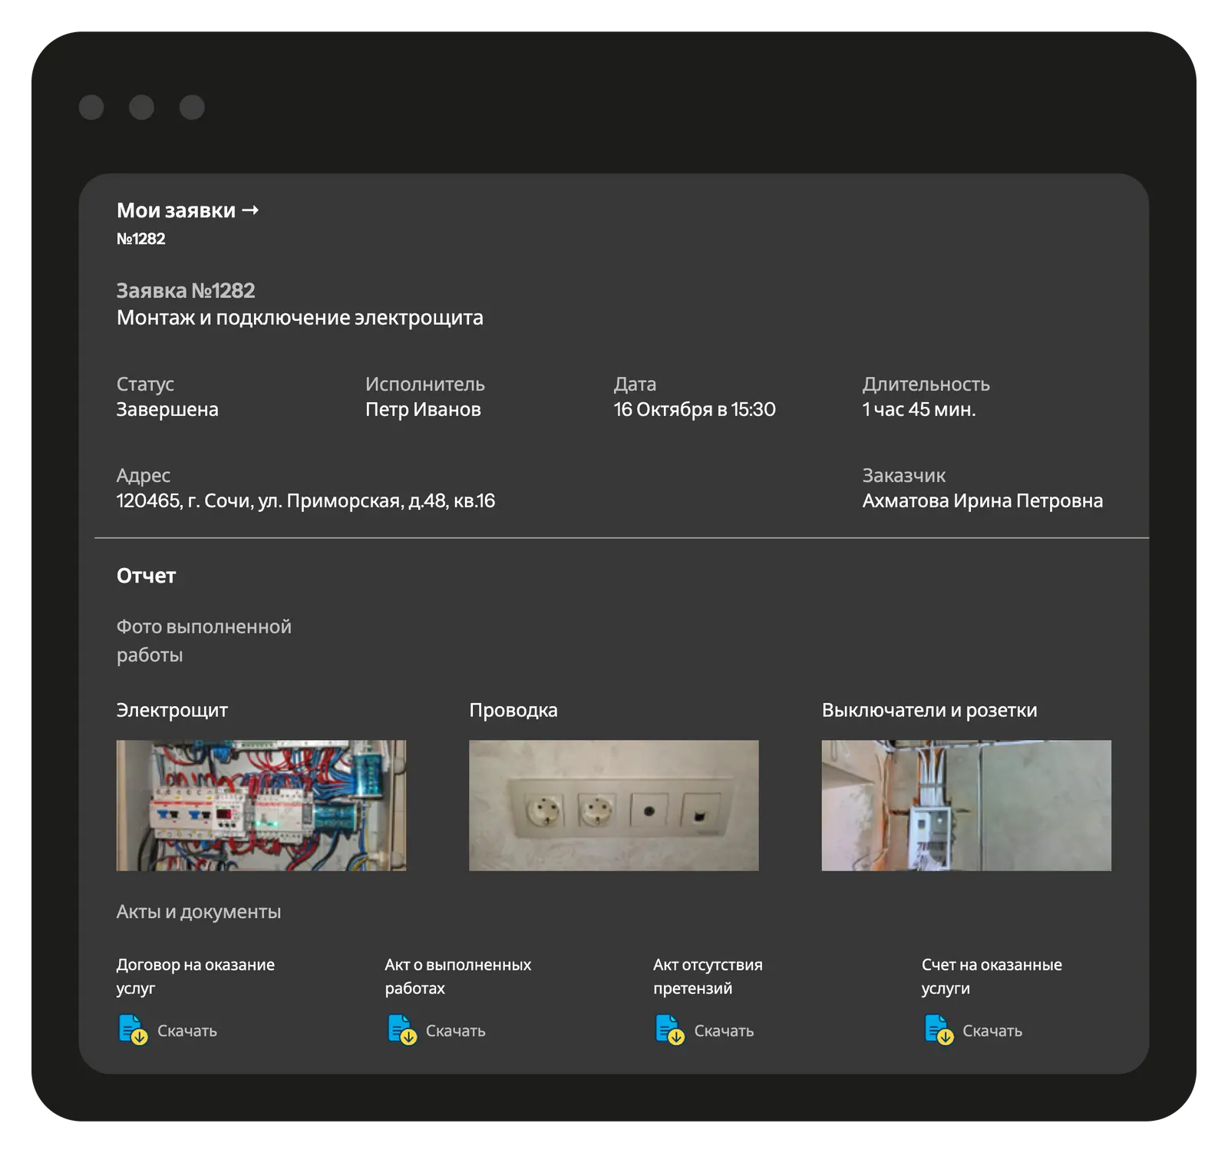Open the Проводка photo with wall sockets
Screen dimensions: 1228x1153
click(613, 805)
